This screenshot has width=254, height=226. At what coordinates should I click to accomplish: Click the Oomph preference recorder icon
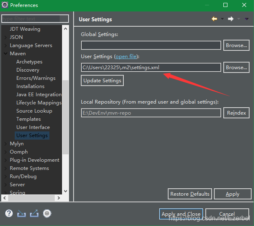pyautogui.click(x=47, y=213)
